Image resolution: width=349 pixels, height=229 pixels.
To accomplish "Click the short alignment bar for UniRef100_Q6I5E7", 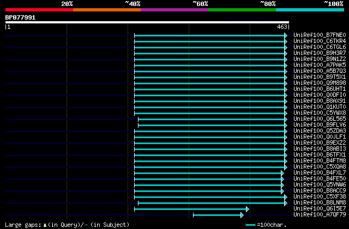I will [190, 209].
